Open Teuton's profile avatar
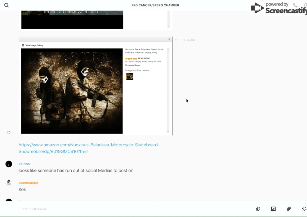 pyautogui.click(x=9, y=164)
